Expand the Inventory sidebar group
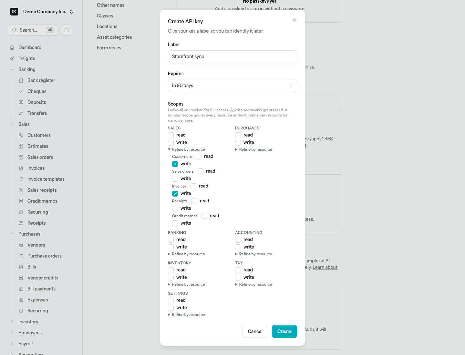Viewport: 465px width, 355px height. 28,322
